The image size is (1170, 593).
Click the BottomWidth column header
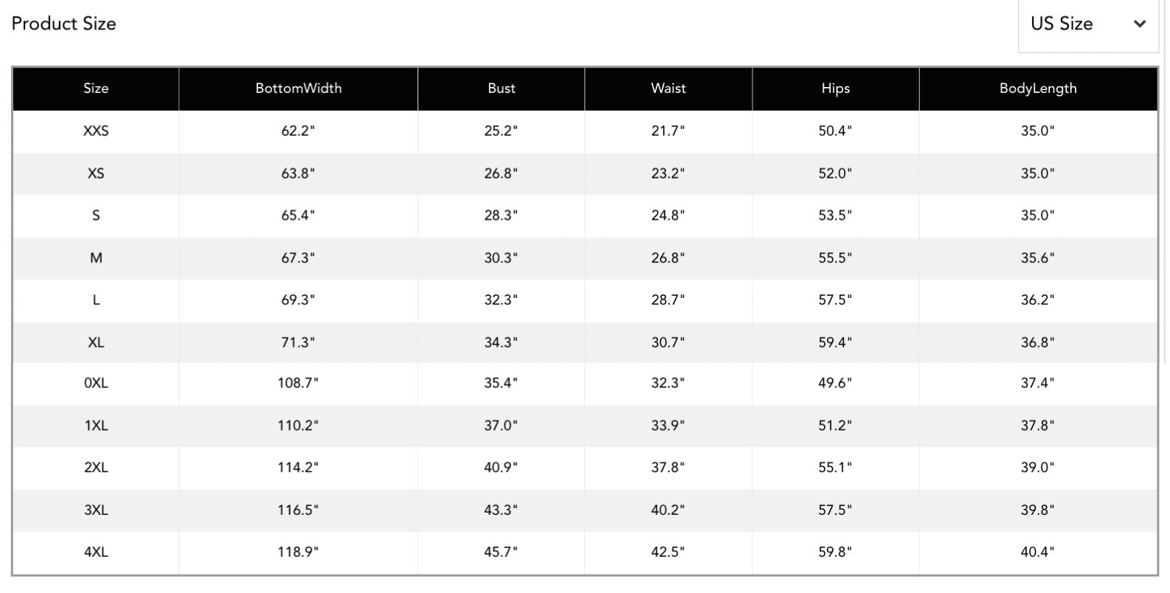tap(298, 89)
